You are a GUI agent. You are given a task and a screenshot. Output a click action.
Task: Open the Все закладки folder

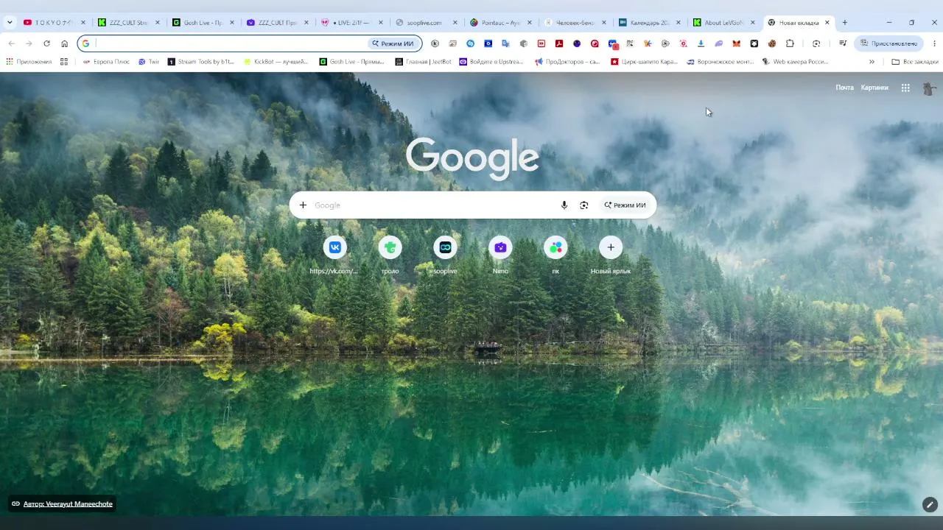click(915, 62)
